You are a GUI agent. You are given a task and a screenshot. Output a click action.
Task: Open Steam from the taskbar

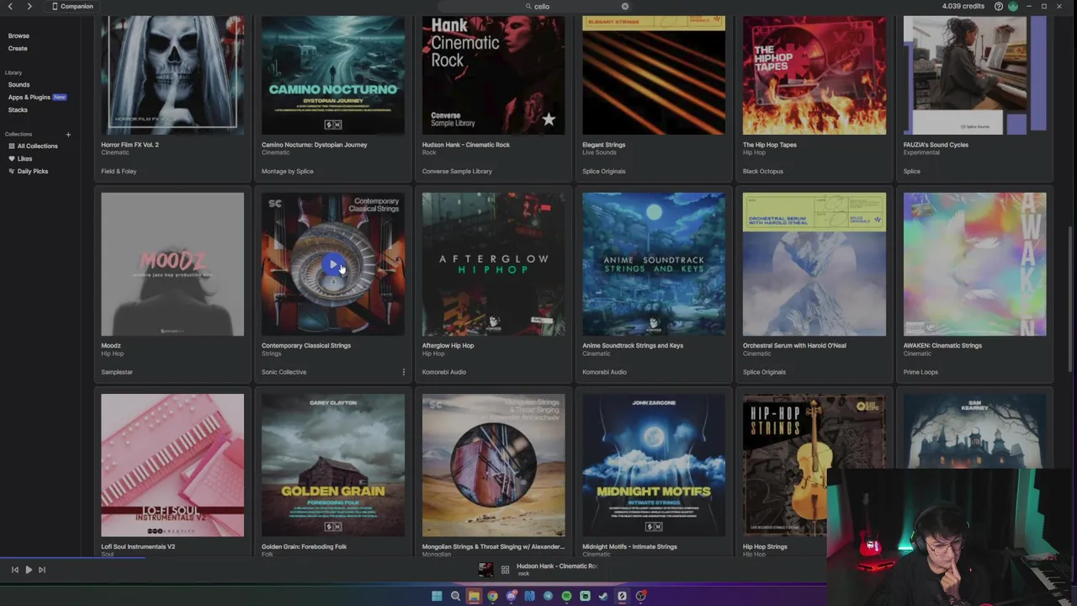[x=603, y=596]
